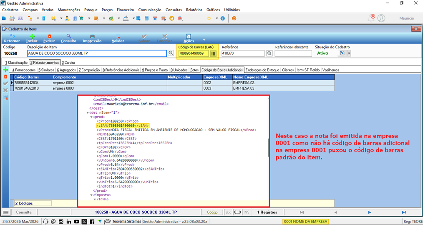Click the orange padlock toolbar icon
Image resolution: width=423 pixels, height=225 pixels.
pyautogui.click(x=171, y=18)
